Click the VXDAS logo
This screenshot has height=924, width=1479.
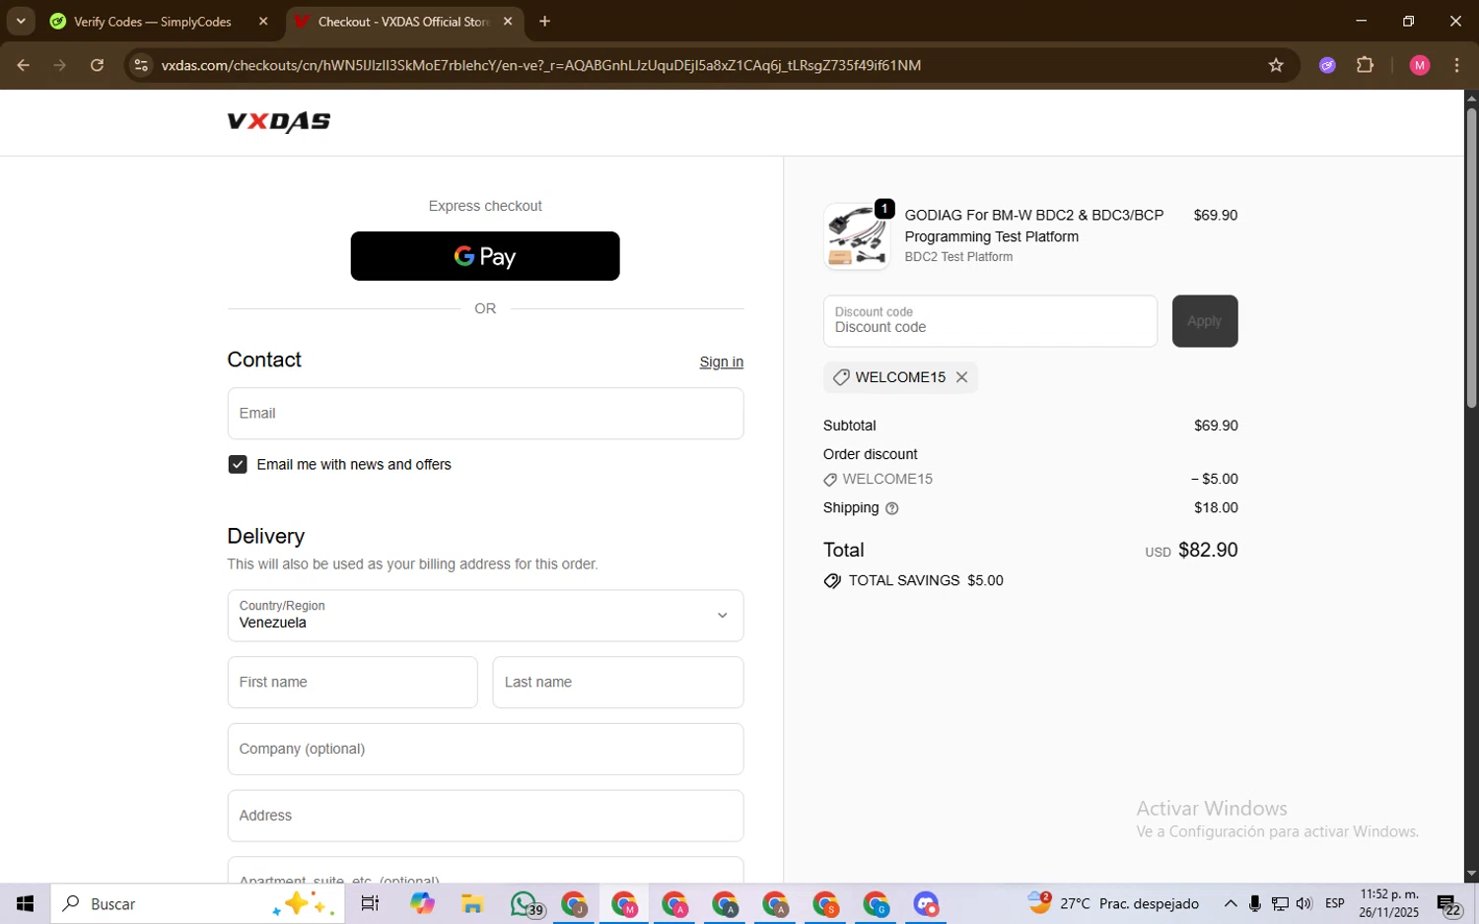coord(278,121)
